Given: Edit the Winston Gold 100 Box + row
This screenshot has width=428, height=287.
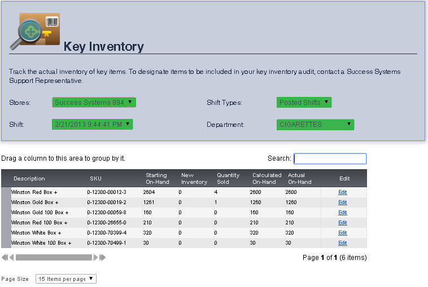Looking at the screenshot, I should pos(343,213).
